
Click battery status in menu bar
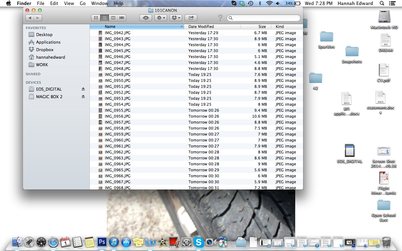[293, 3]
